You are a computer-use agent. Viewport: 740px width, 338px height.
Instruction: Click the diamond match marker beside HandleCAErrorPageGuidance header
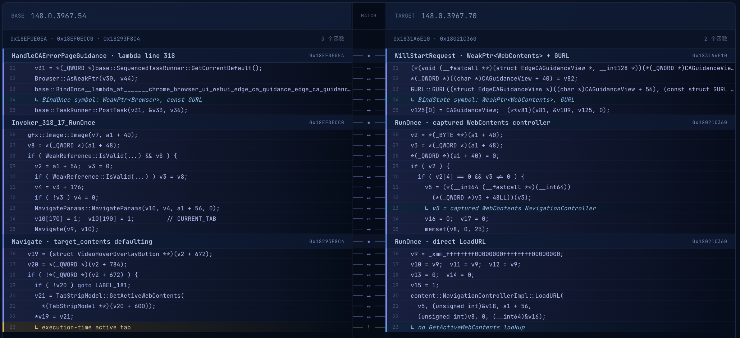369,56
